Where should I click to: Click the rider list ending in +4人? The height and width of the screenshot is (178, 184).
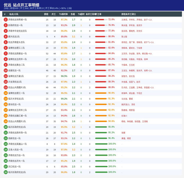tap(137, 54)
